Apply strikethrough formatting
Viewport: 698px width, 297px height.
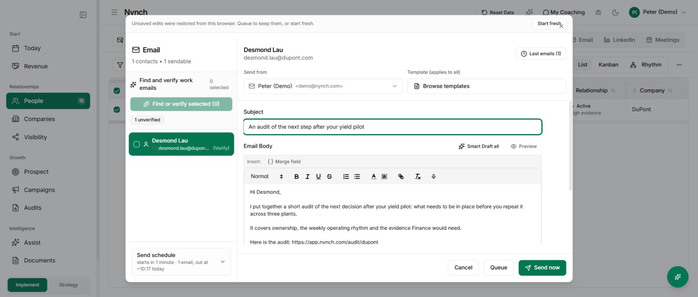pyautogui.click(x=329, y=176)
